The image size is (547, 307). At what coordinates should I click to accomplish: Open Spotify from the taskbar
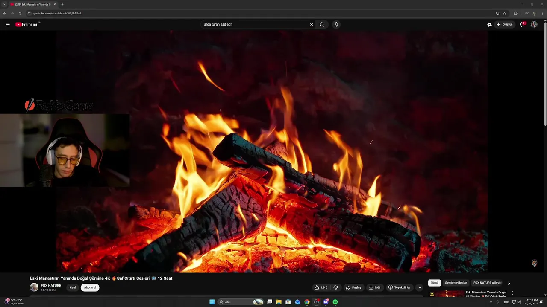(335, 302)
